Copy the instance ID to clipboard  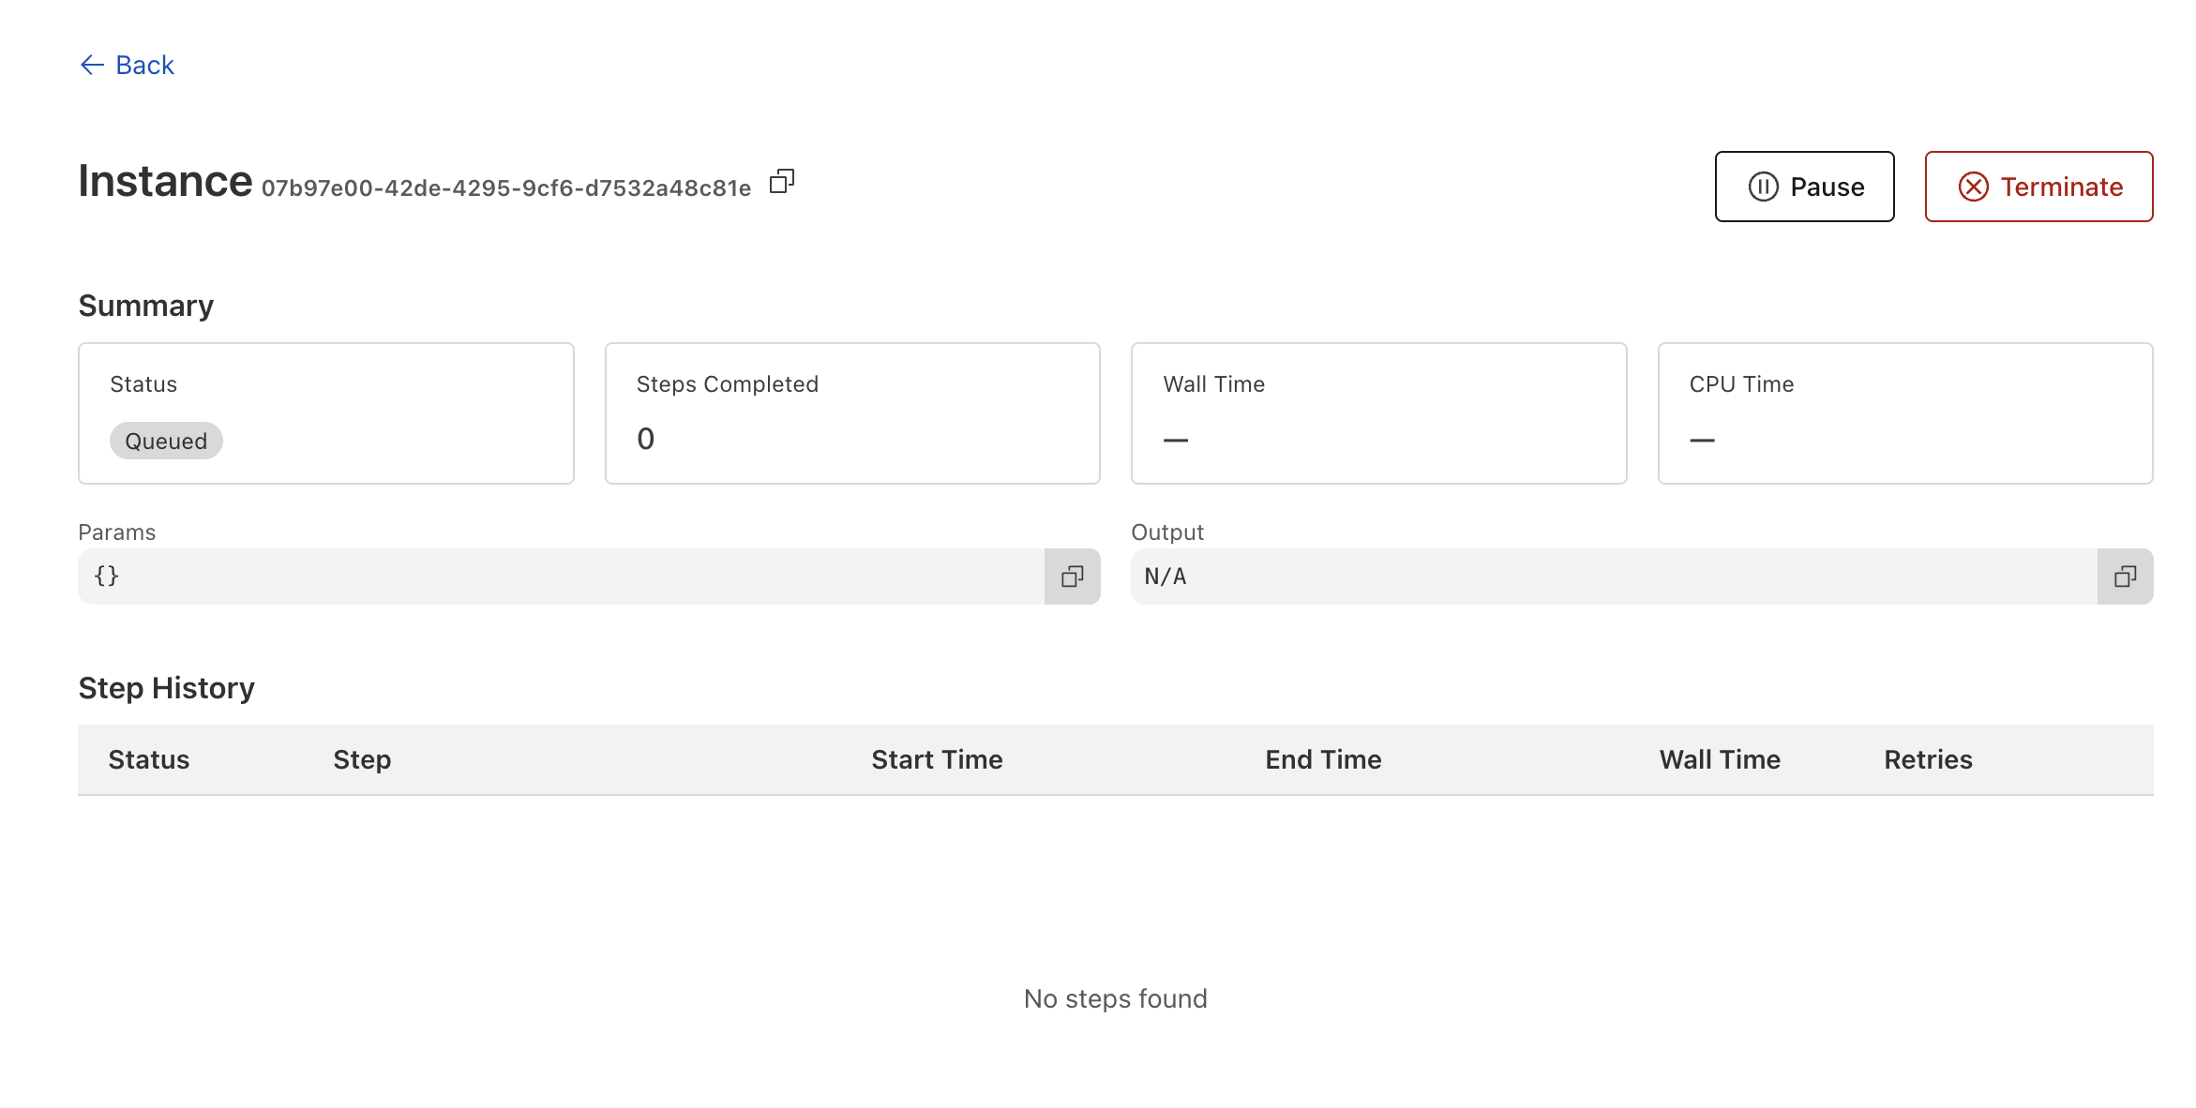click(781, 182)
